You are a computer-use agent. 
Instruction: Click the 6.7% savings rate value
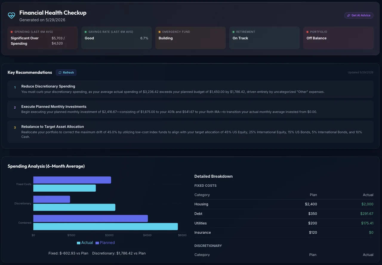point(144,38)
